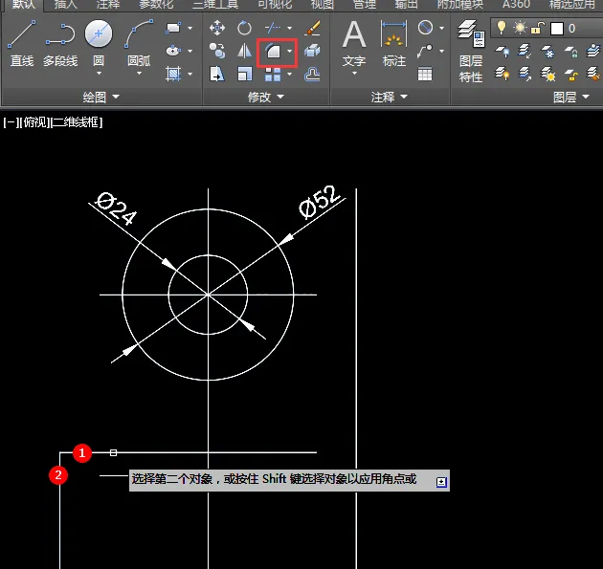Switch to the 视图 ribbon tab
The image size is (603, 569).
pos(322,5)
